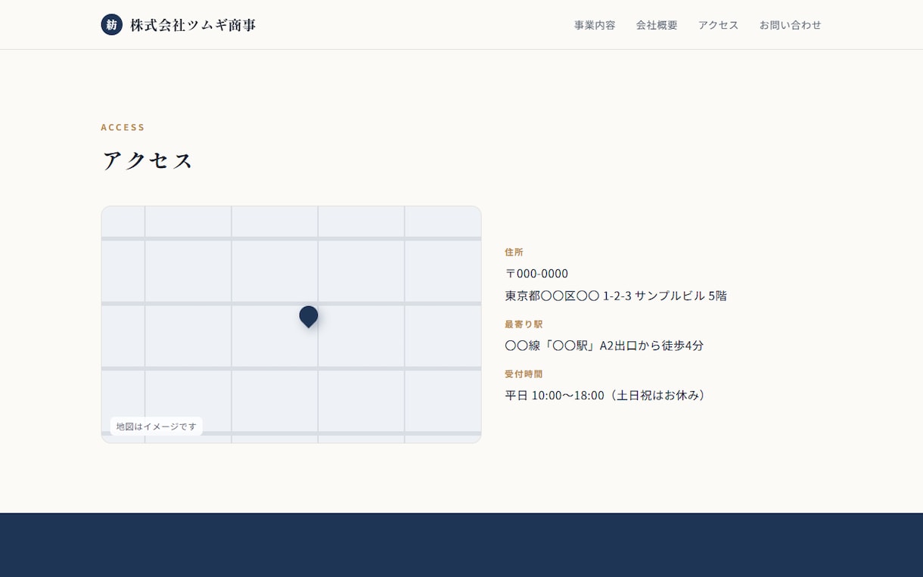Click the ACCESS section eyebrow text

coord(123,127)
